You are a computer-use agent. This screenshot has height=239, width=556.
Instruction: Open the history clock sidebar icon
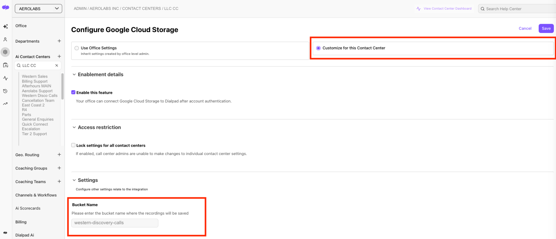[x=5, y=91]
